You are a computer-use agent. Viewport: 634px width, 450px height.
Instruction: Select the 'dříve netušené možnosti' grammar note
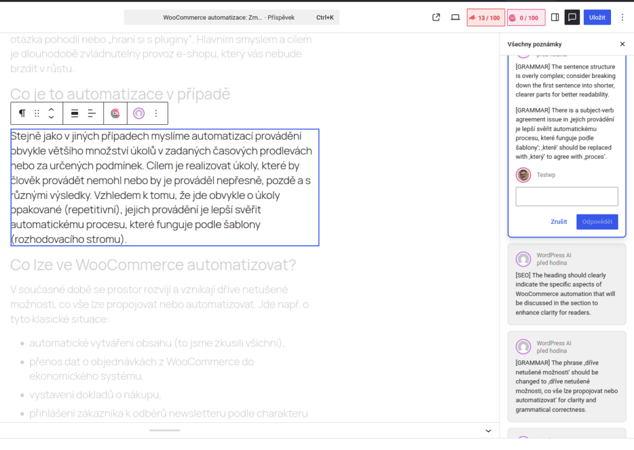(x=567, y=377)
